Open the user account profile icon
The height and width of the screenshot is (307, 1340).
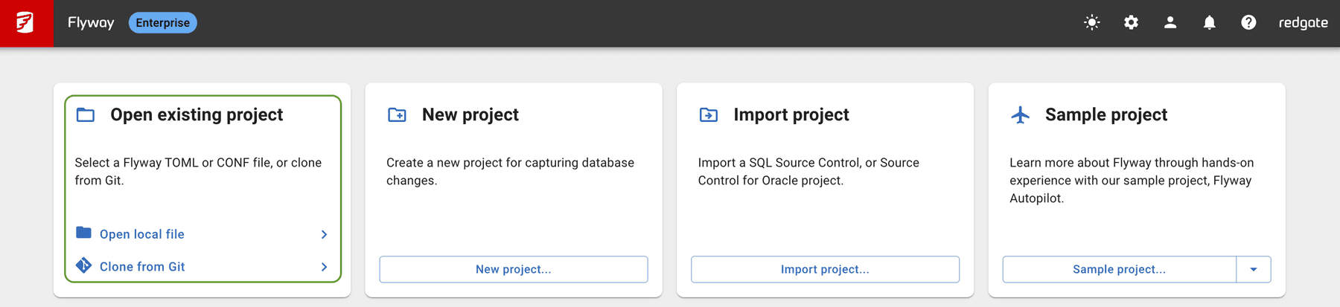pos(1170,23)
